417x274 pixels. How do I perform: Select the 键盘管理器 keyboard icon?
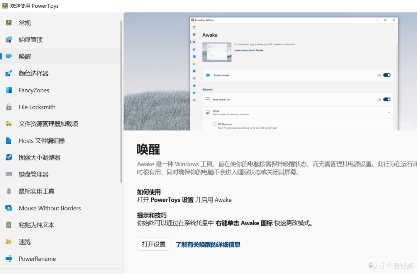9,174
